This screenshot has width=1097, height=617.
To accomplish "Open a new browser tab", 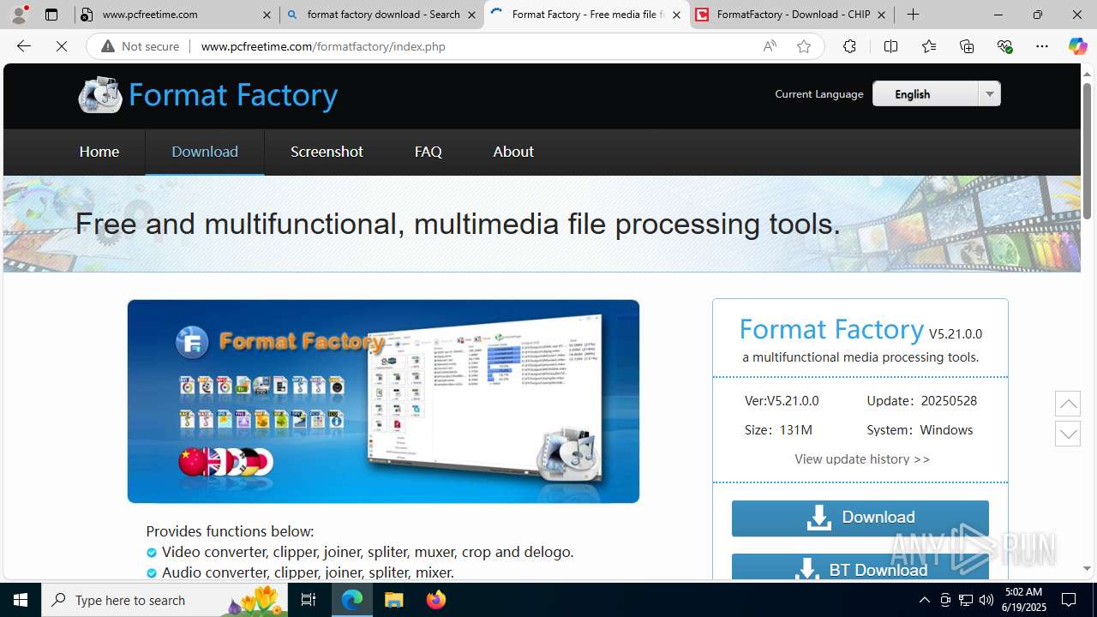I will coord(914,15).
